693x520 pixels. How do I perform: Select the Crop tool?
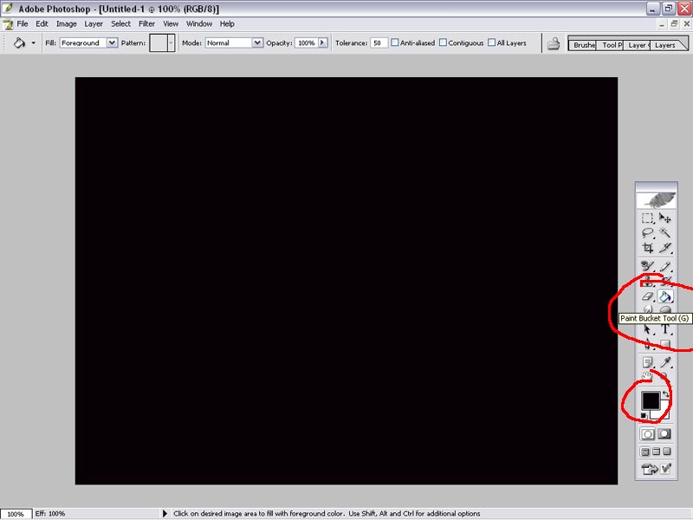tap(647, 247)
